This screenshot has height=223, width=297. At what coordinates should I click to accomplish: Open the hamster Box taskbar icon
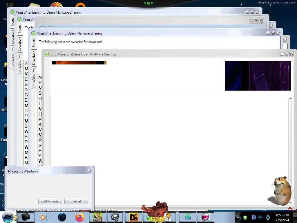[97, 217]
